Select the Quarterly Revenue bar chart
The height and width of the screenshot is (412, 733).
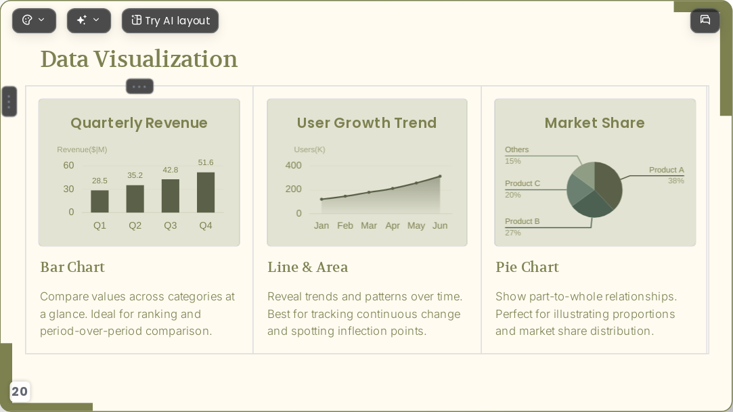139,173
